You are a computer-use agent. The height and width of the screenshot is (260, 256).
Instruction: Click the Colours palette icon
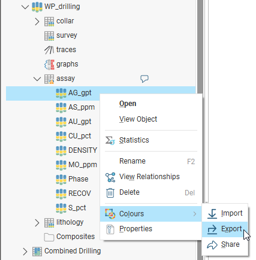(110, 214)
